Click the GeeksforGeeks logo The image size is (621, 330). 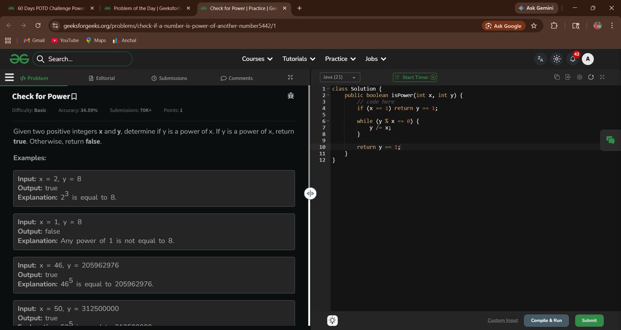tap(20, 59)
